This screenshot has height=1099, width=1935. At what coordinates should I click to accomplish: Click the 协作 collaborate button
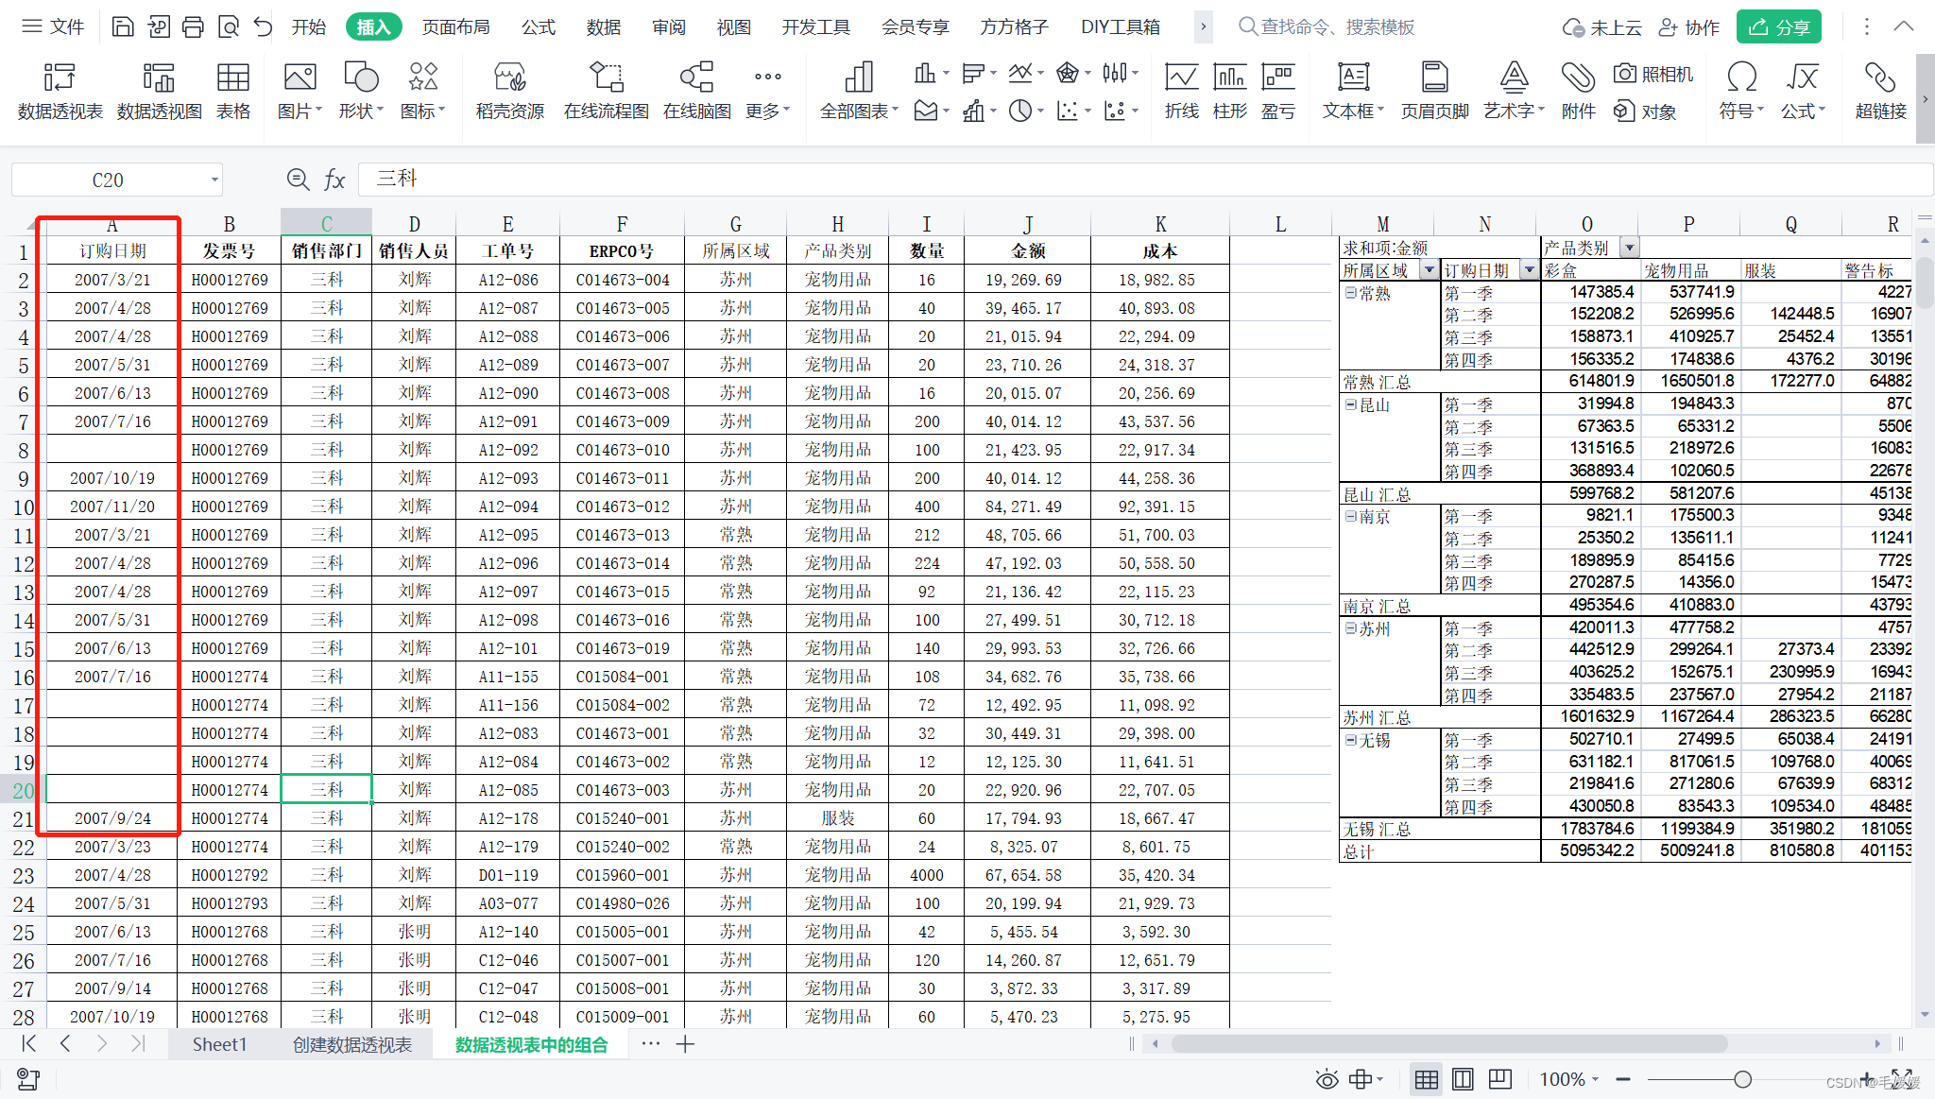pyautogui.click(x=1689, y=27)
